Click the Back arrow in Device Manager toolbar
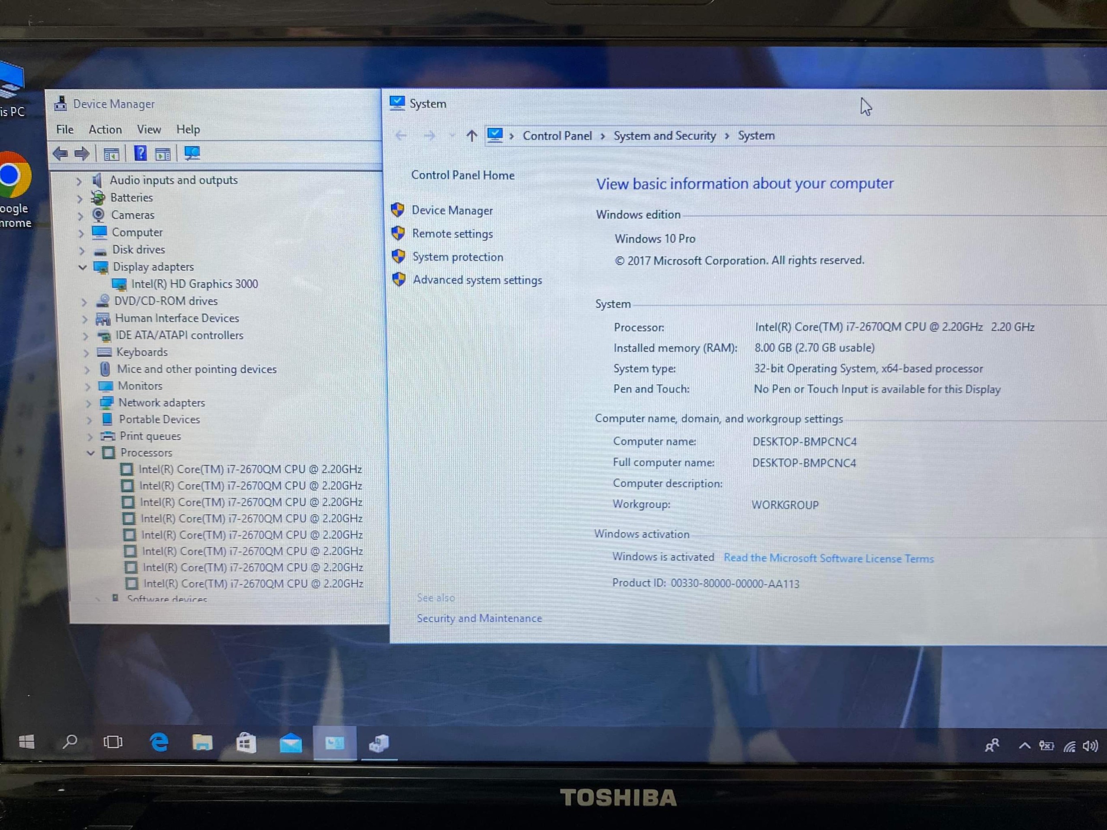 click(x=61, y=153)
